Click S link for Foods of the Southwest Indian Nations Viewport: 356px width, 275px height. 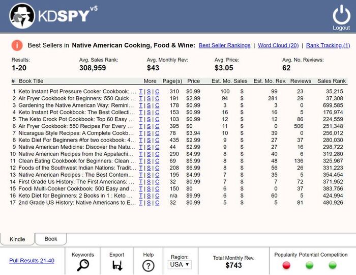(149, 168)
